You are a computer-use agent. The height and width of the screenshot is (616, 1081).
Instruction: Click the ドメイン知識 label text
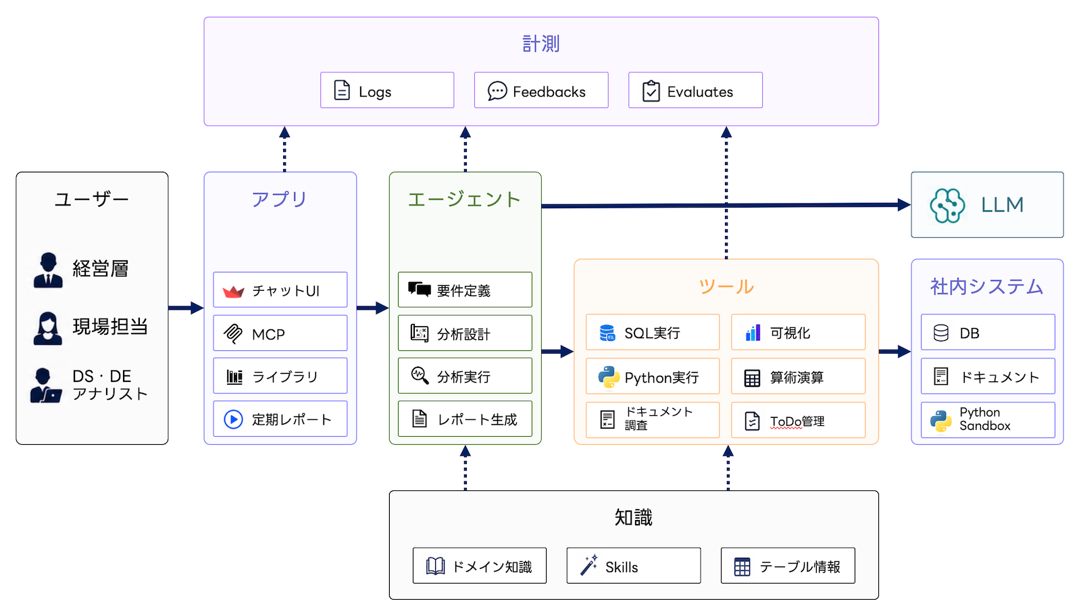[492, 567]
